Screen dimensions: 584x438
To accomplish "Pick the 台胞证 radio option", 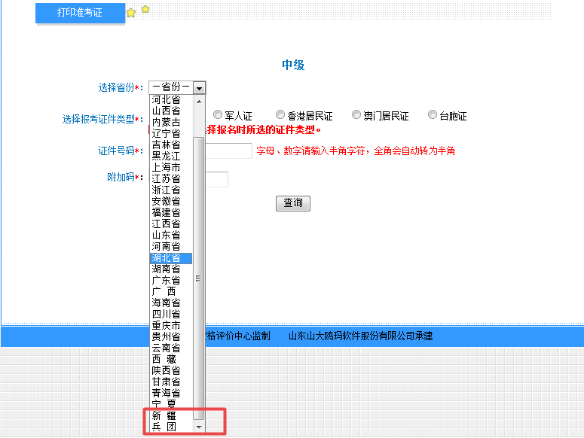I will pos(433,115).
